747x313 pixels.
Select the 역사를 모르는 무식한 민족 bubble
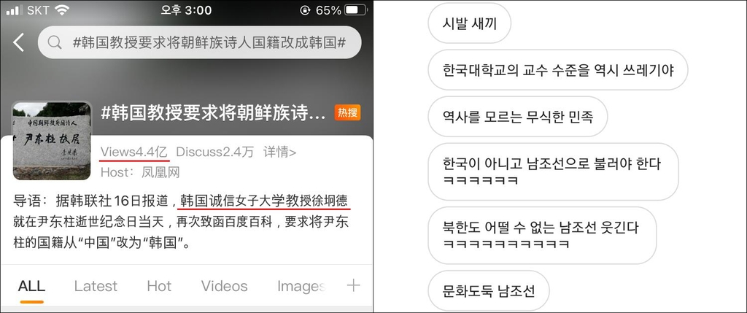(518, 117)
